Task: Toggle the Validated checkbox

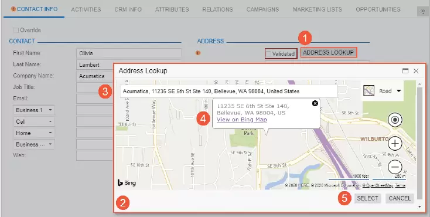Action: (x=269, y=53)
